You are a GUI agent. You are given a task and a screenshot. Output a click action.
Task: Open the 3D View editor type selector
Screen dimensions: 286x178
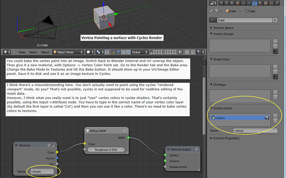[x=7, y=52]
